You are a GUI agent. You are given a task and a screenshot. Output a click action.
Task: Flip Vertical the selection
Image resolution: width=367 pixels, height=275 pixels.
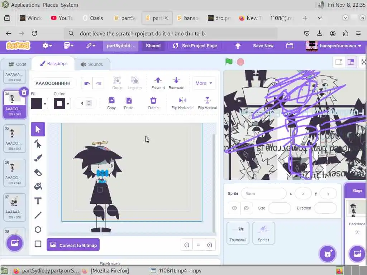point(207,103)
